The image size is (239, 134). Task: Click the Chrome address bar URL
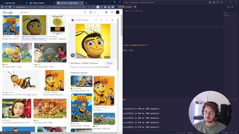point(51,7)
